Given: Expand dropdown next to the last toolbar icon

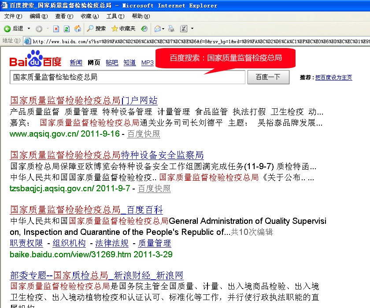Looking at the screenshot, I should (x=192, y=29).
